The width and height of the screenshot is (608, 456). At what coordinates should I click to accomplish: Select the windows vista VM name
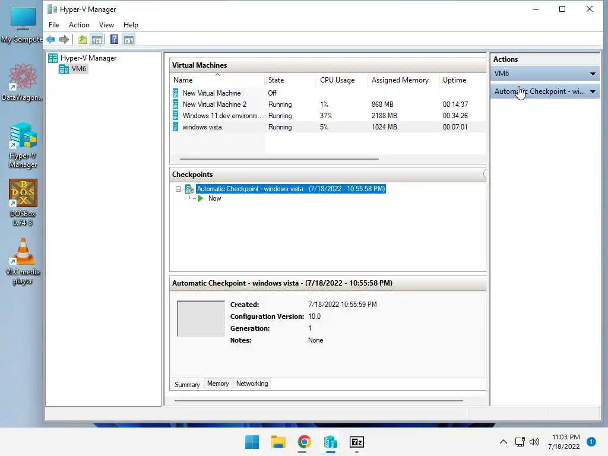202,127
